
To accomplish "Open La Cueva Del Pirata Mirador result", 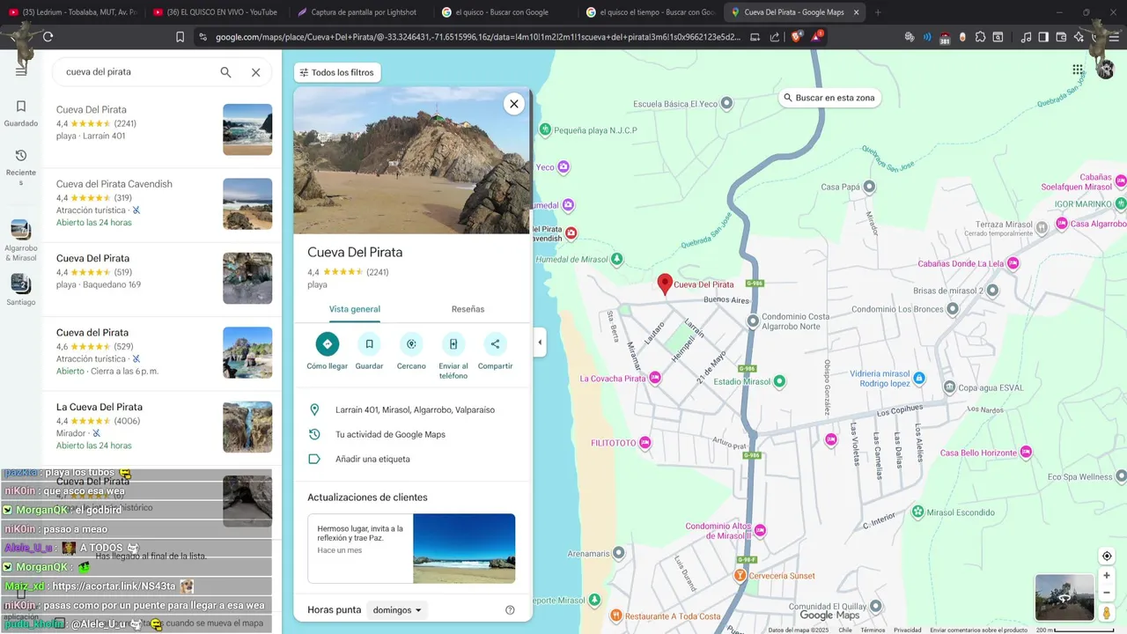I will coord(164,427).
